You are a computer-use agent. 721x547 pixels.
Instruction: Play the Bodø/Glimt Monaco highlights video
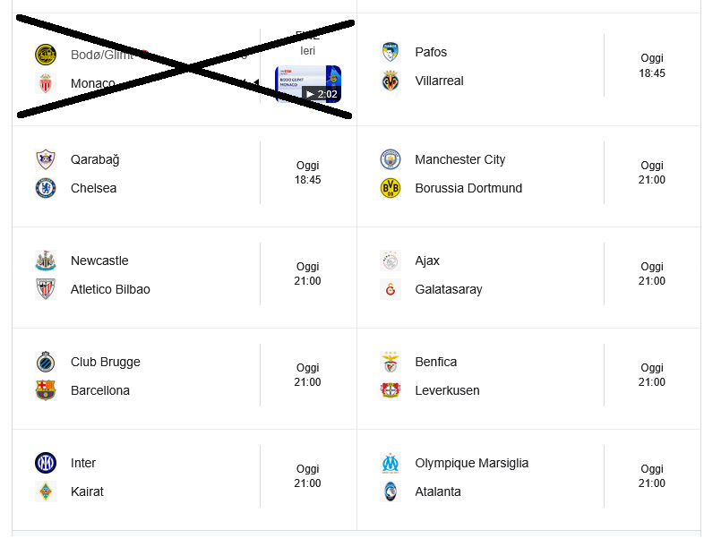click(308, 84)
